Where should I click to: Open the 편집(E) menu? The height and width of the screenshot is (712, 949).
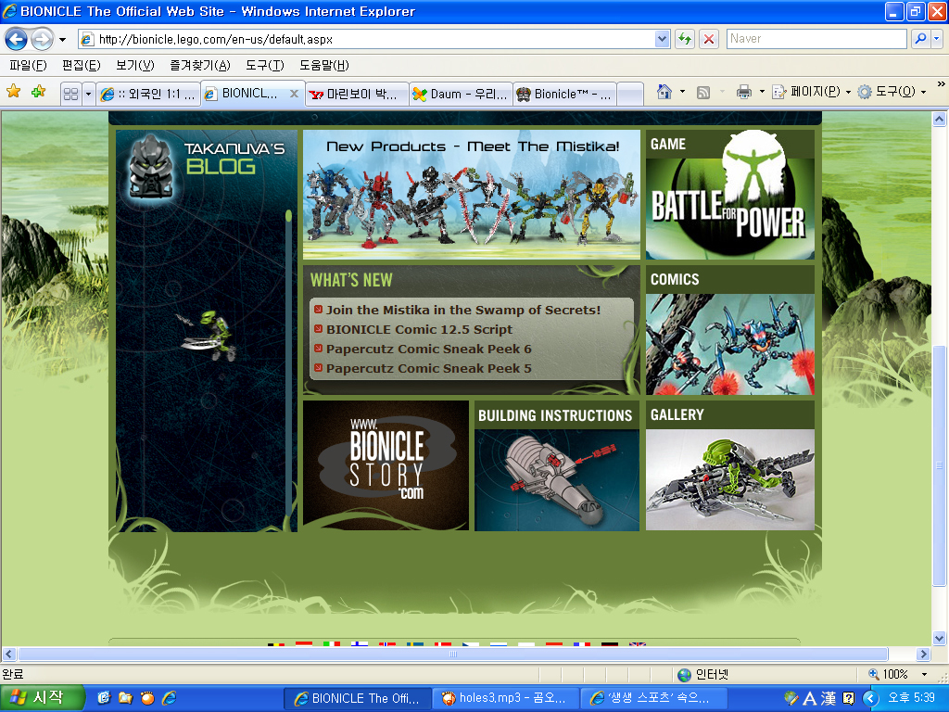(x=82, y=65)
